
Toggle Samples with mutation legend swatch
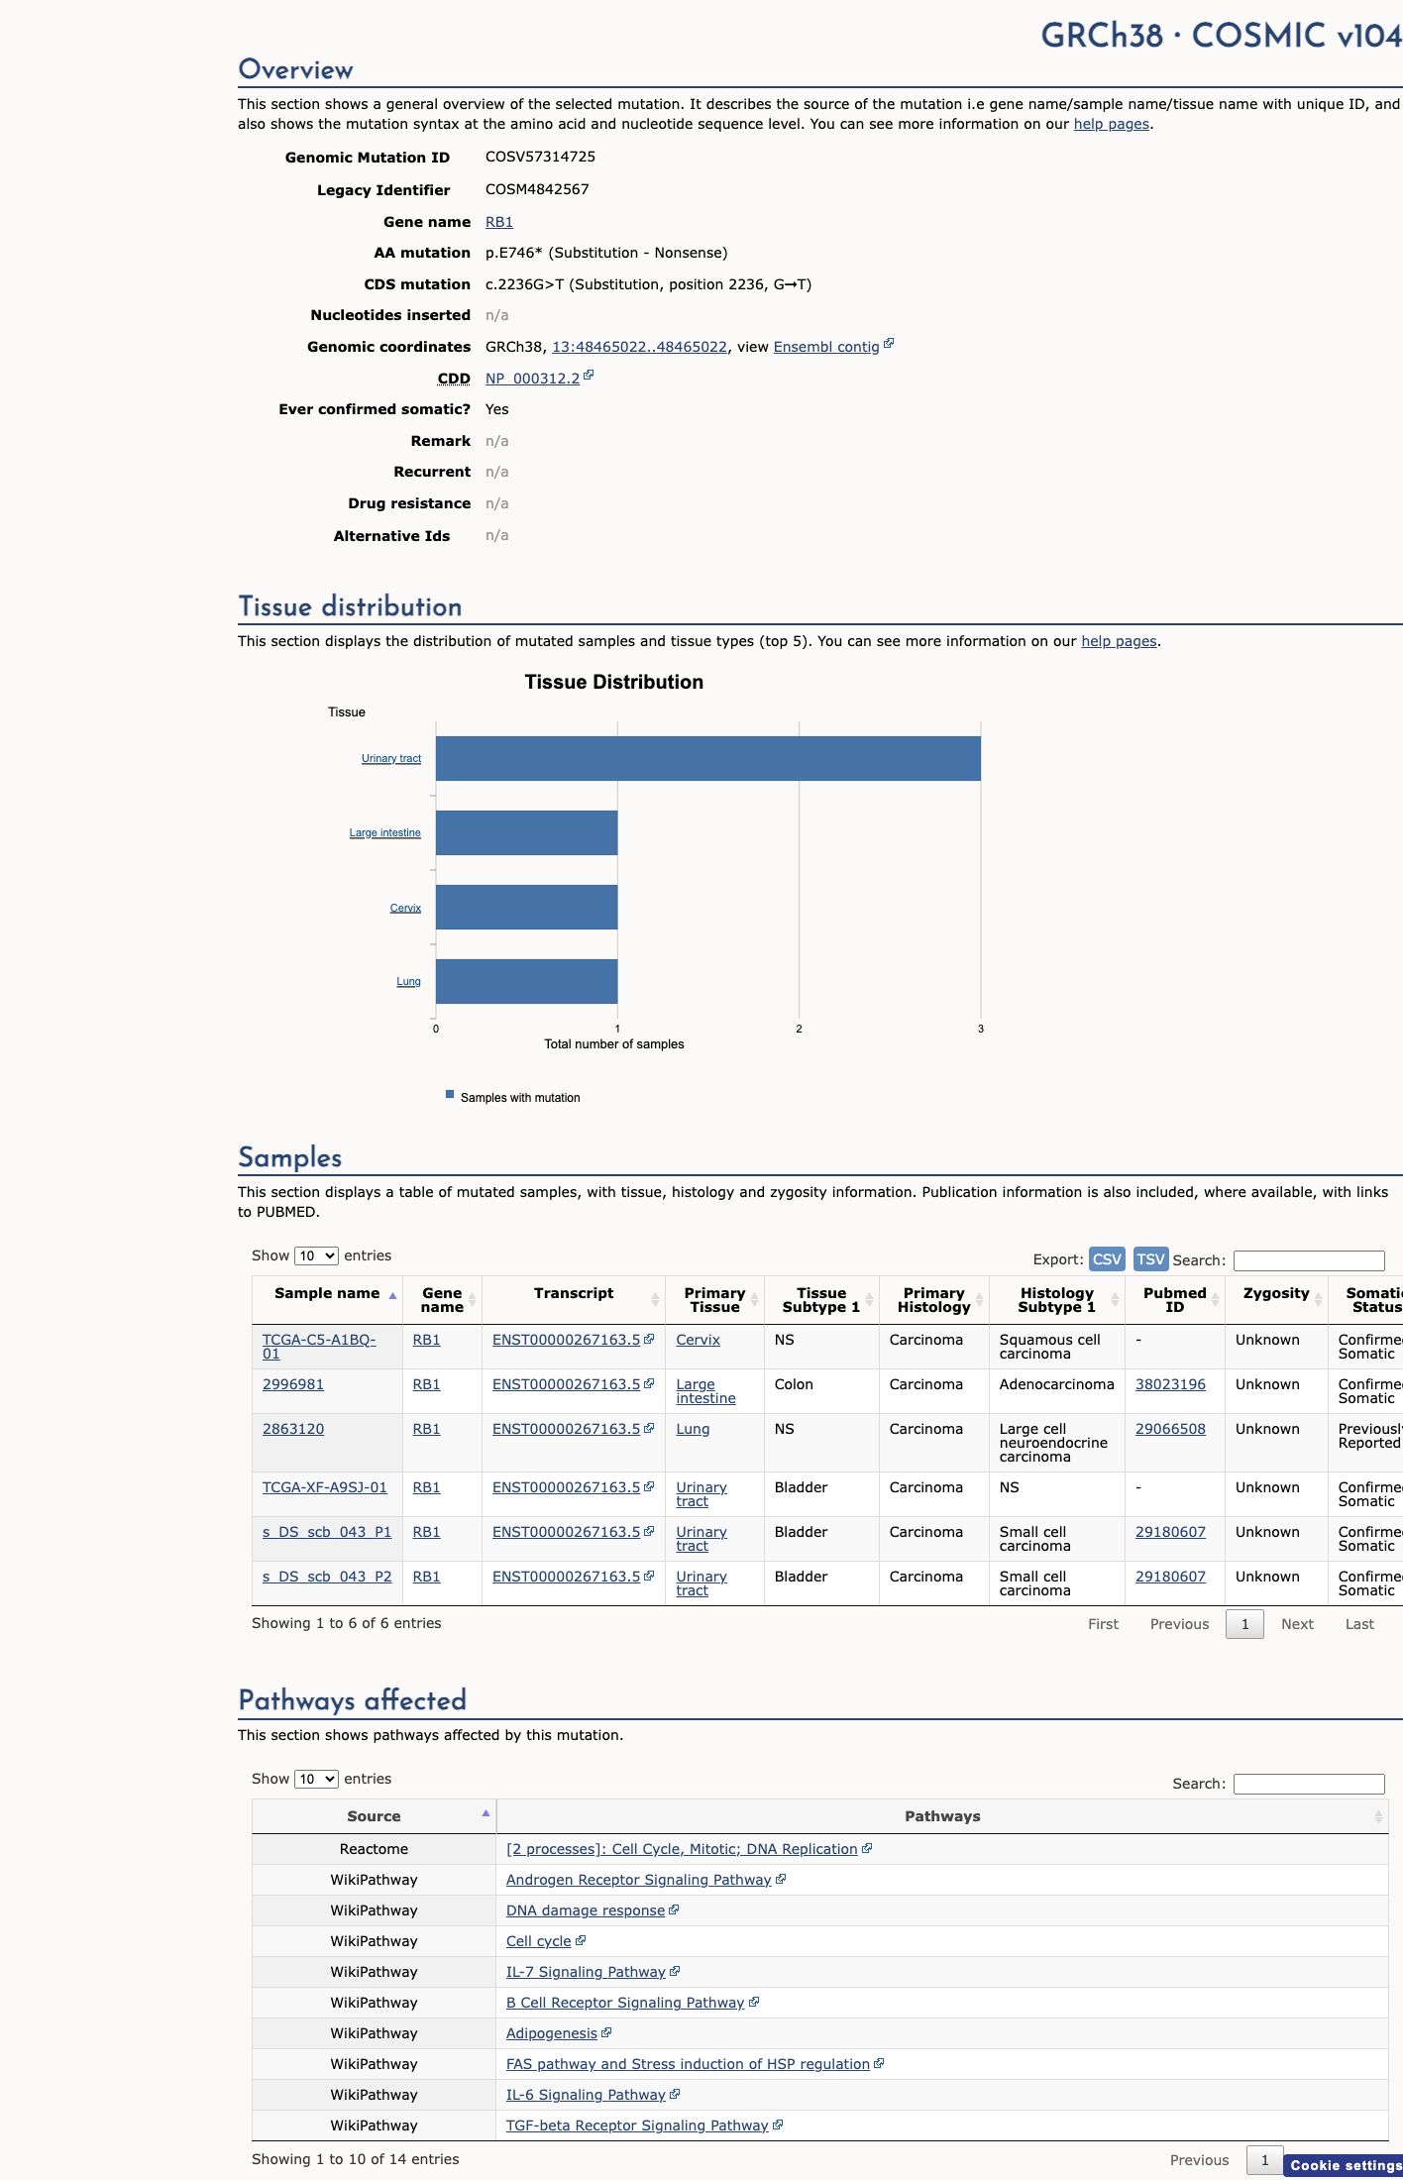pyautogui.click(x=450, y=1095)
